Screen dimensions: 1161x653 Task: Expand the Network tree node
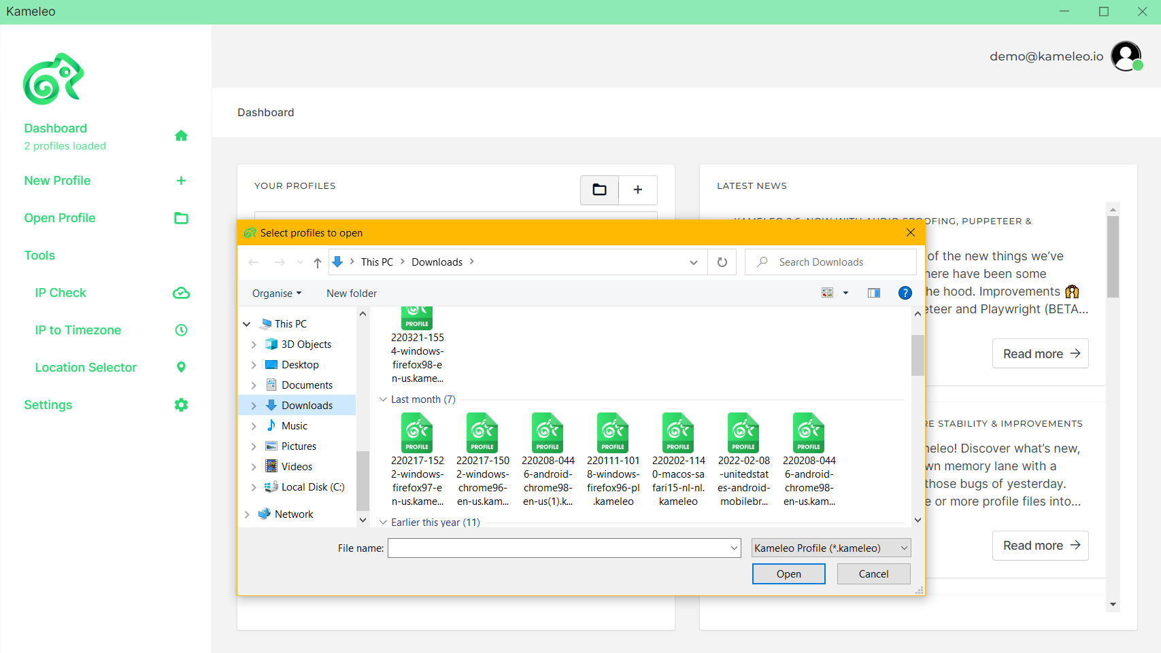click(x=247, y=514)
